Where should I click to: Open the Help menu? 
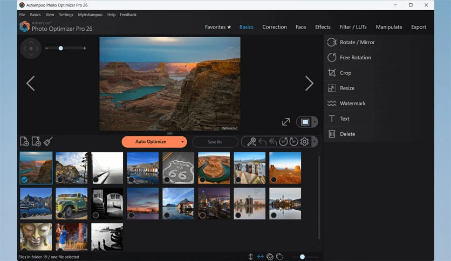[111, 15]
